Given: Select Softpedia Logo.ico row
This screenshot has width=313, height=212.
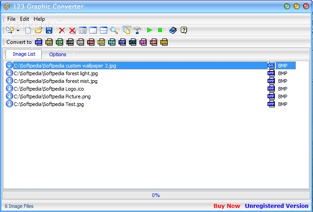Looking at the screenshot, I should pyautogui.click(x=151, y=89).
